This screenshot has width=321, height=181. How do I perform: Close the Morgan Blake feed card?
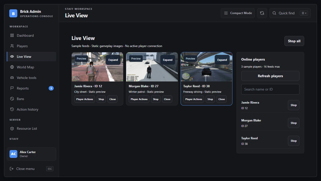pyautogui.click(x=167, y=99)
